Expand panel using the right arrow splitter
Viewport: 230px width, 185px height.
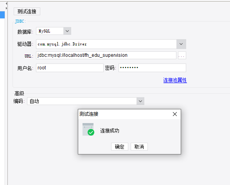(6, 8)
